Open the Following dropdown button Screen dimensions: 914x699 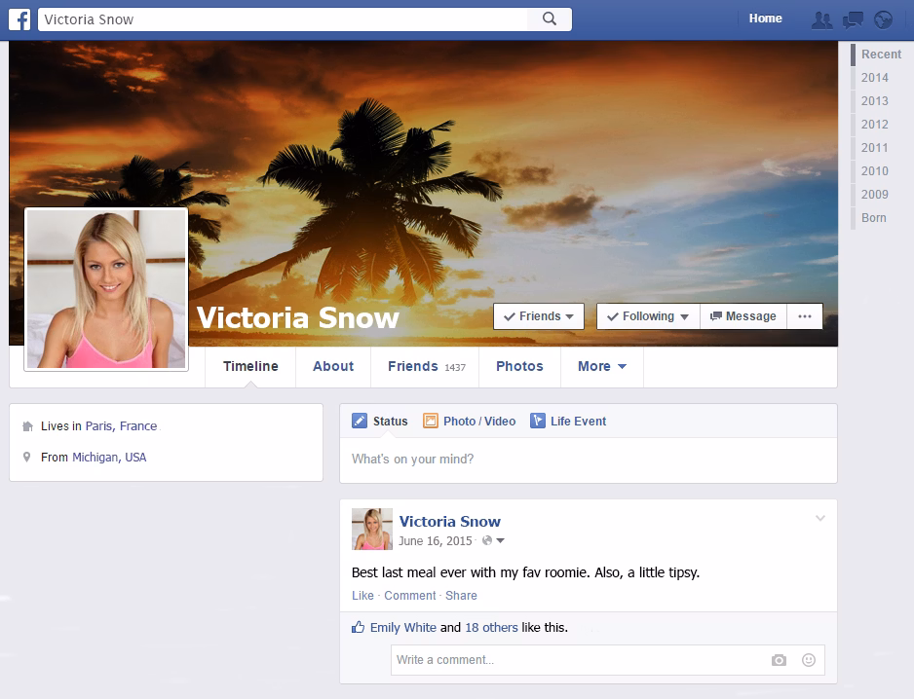[648, 316]
